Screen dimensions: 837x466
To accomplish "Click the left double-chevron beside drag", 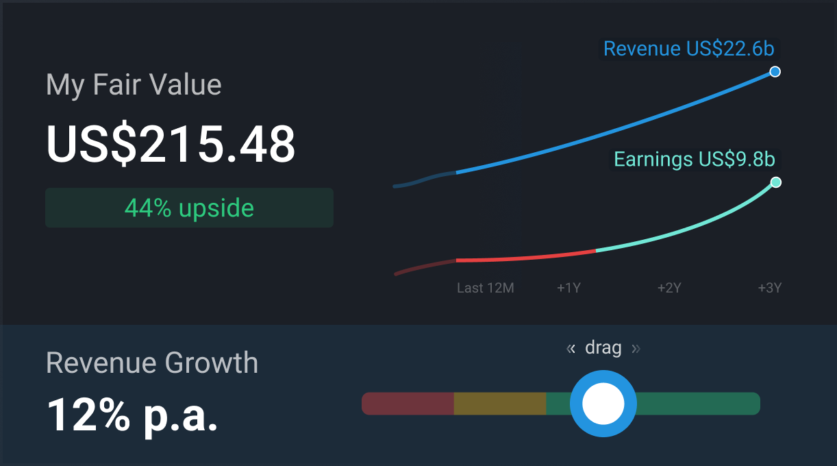I will (571, 349).
